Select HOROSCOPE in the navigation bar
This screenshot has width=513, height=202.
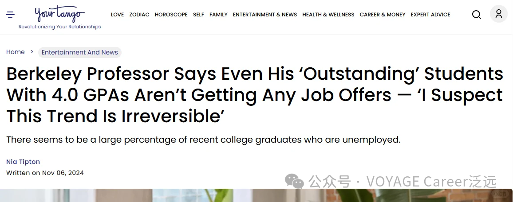[171, 15]
